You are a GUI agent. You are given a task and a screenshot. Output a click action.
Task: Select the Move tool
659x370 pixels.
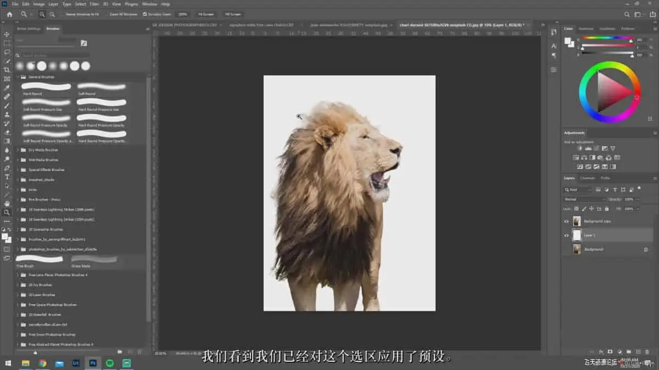click(7, 34)
